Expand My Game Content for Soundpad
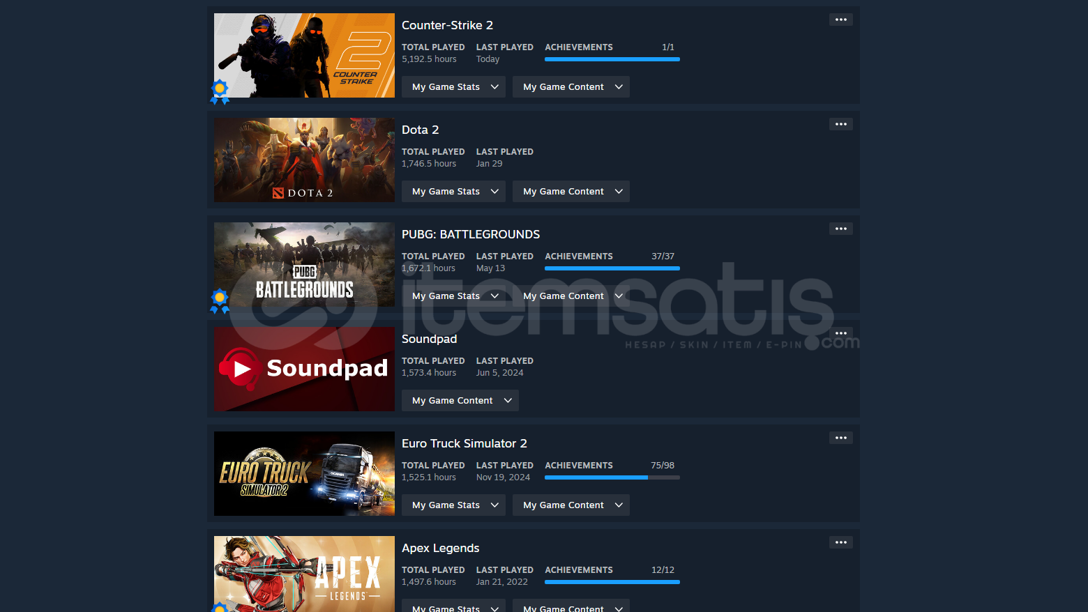The width and height of the screenshot is (1088, 612). click(x=460, y=401)
